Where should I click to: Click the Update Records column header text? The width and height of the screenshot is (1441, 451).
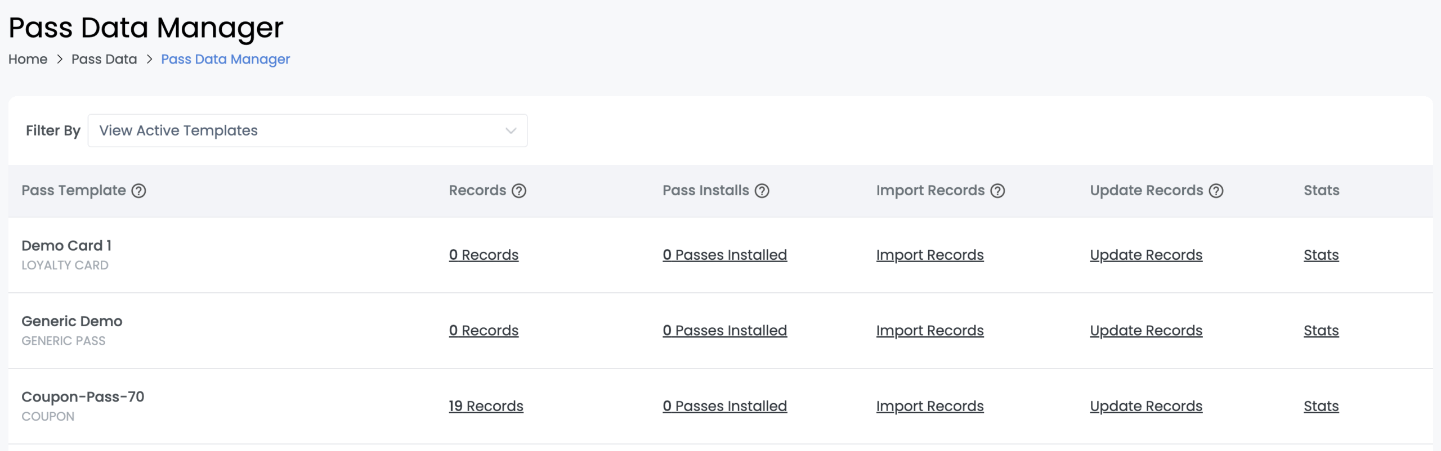(1147, 191)
